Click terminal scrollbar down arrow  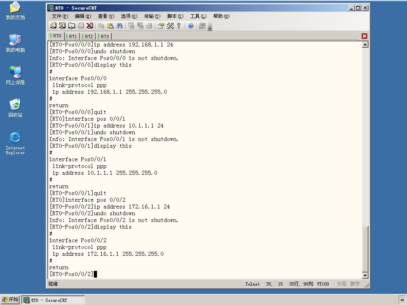[x=365, y=275]
